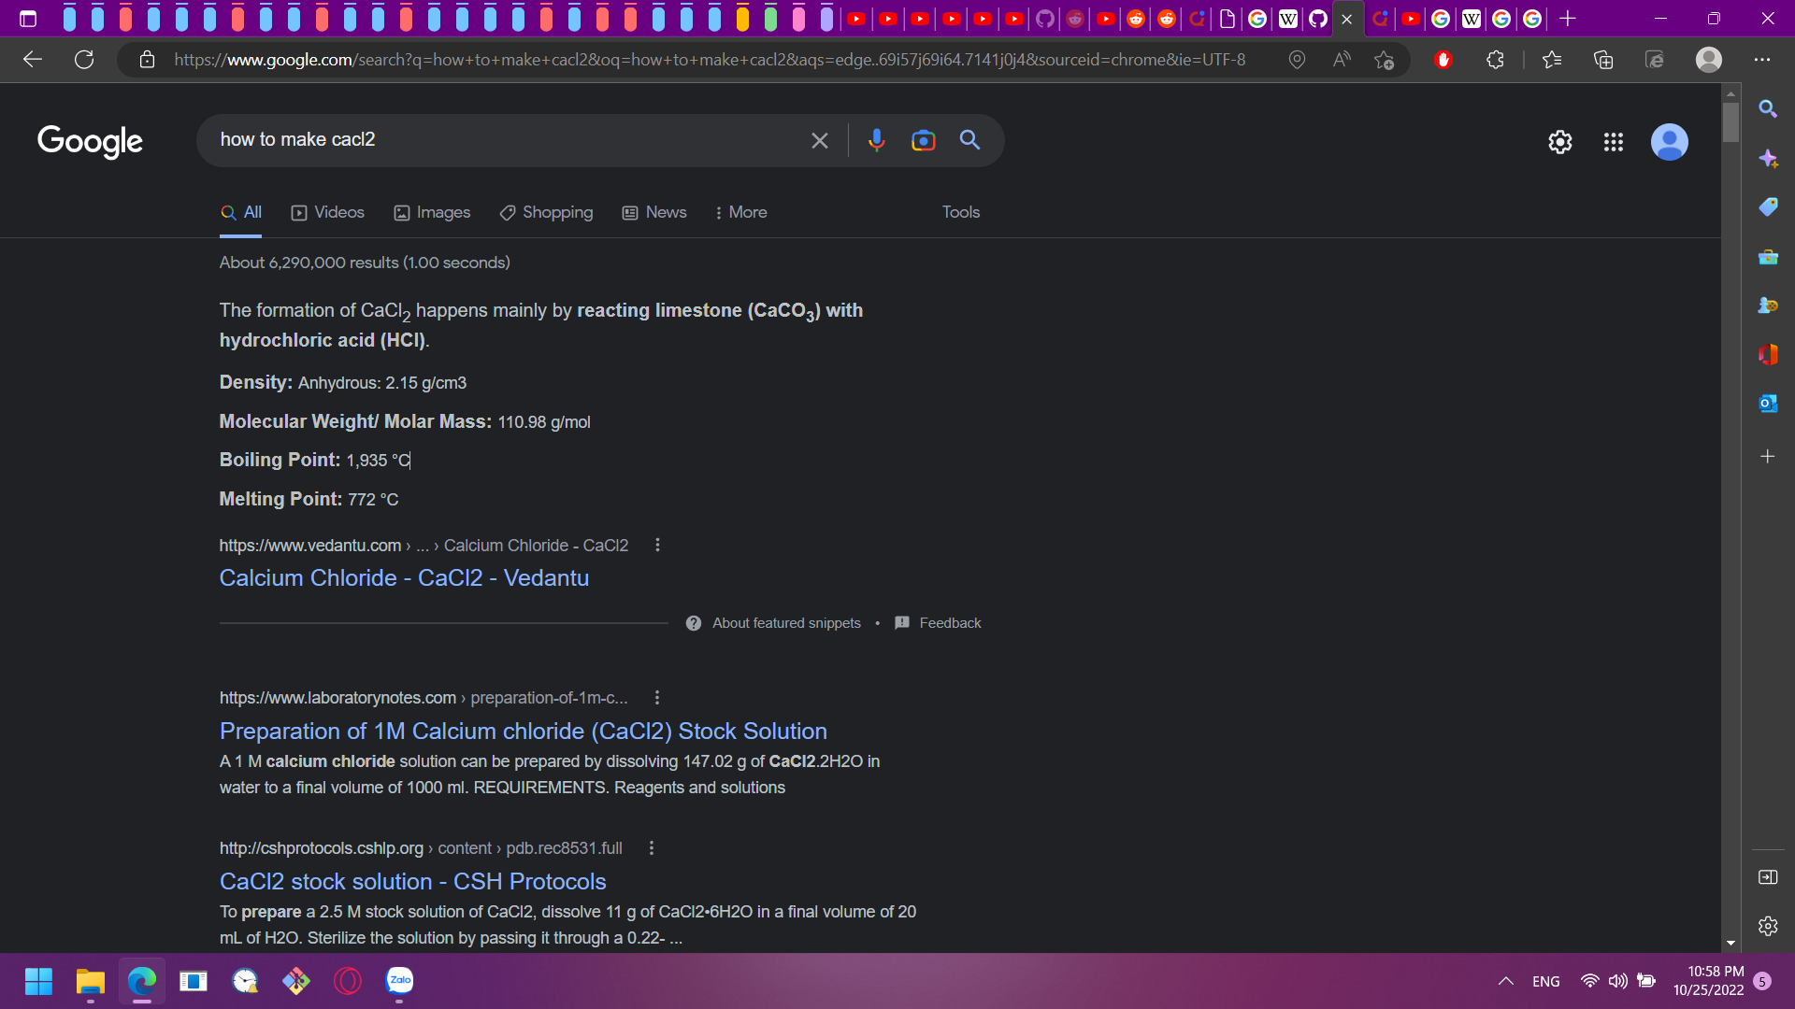Open the Shopping tag icon in Edge sidebar
The height and width of the screenshot is (1009, 1795).
(x=1768, y=207)
